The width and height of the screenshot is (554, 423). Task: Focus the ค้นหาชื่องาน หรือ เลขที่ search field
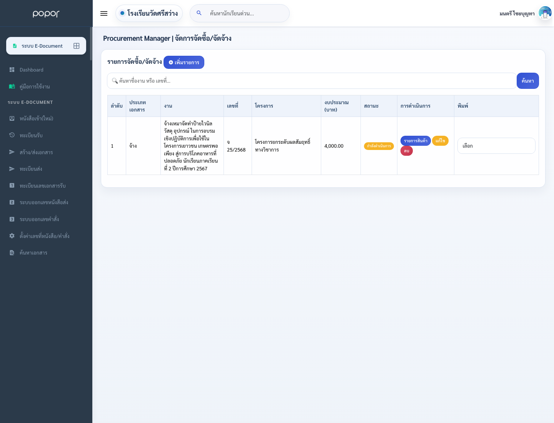coord(312,81)
